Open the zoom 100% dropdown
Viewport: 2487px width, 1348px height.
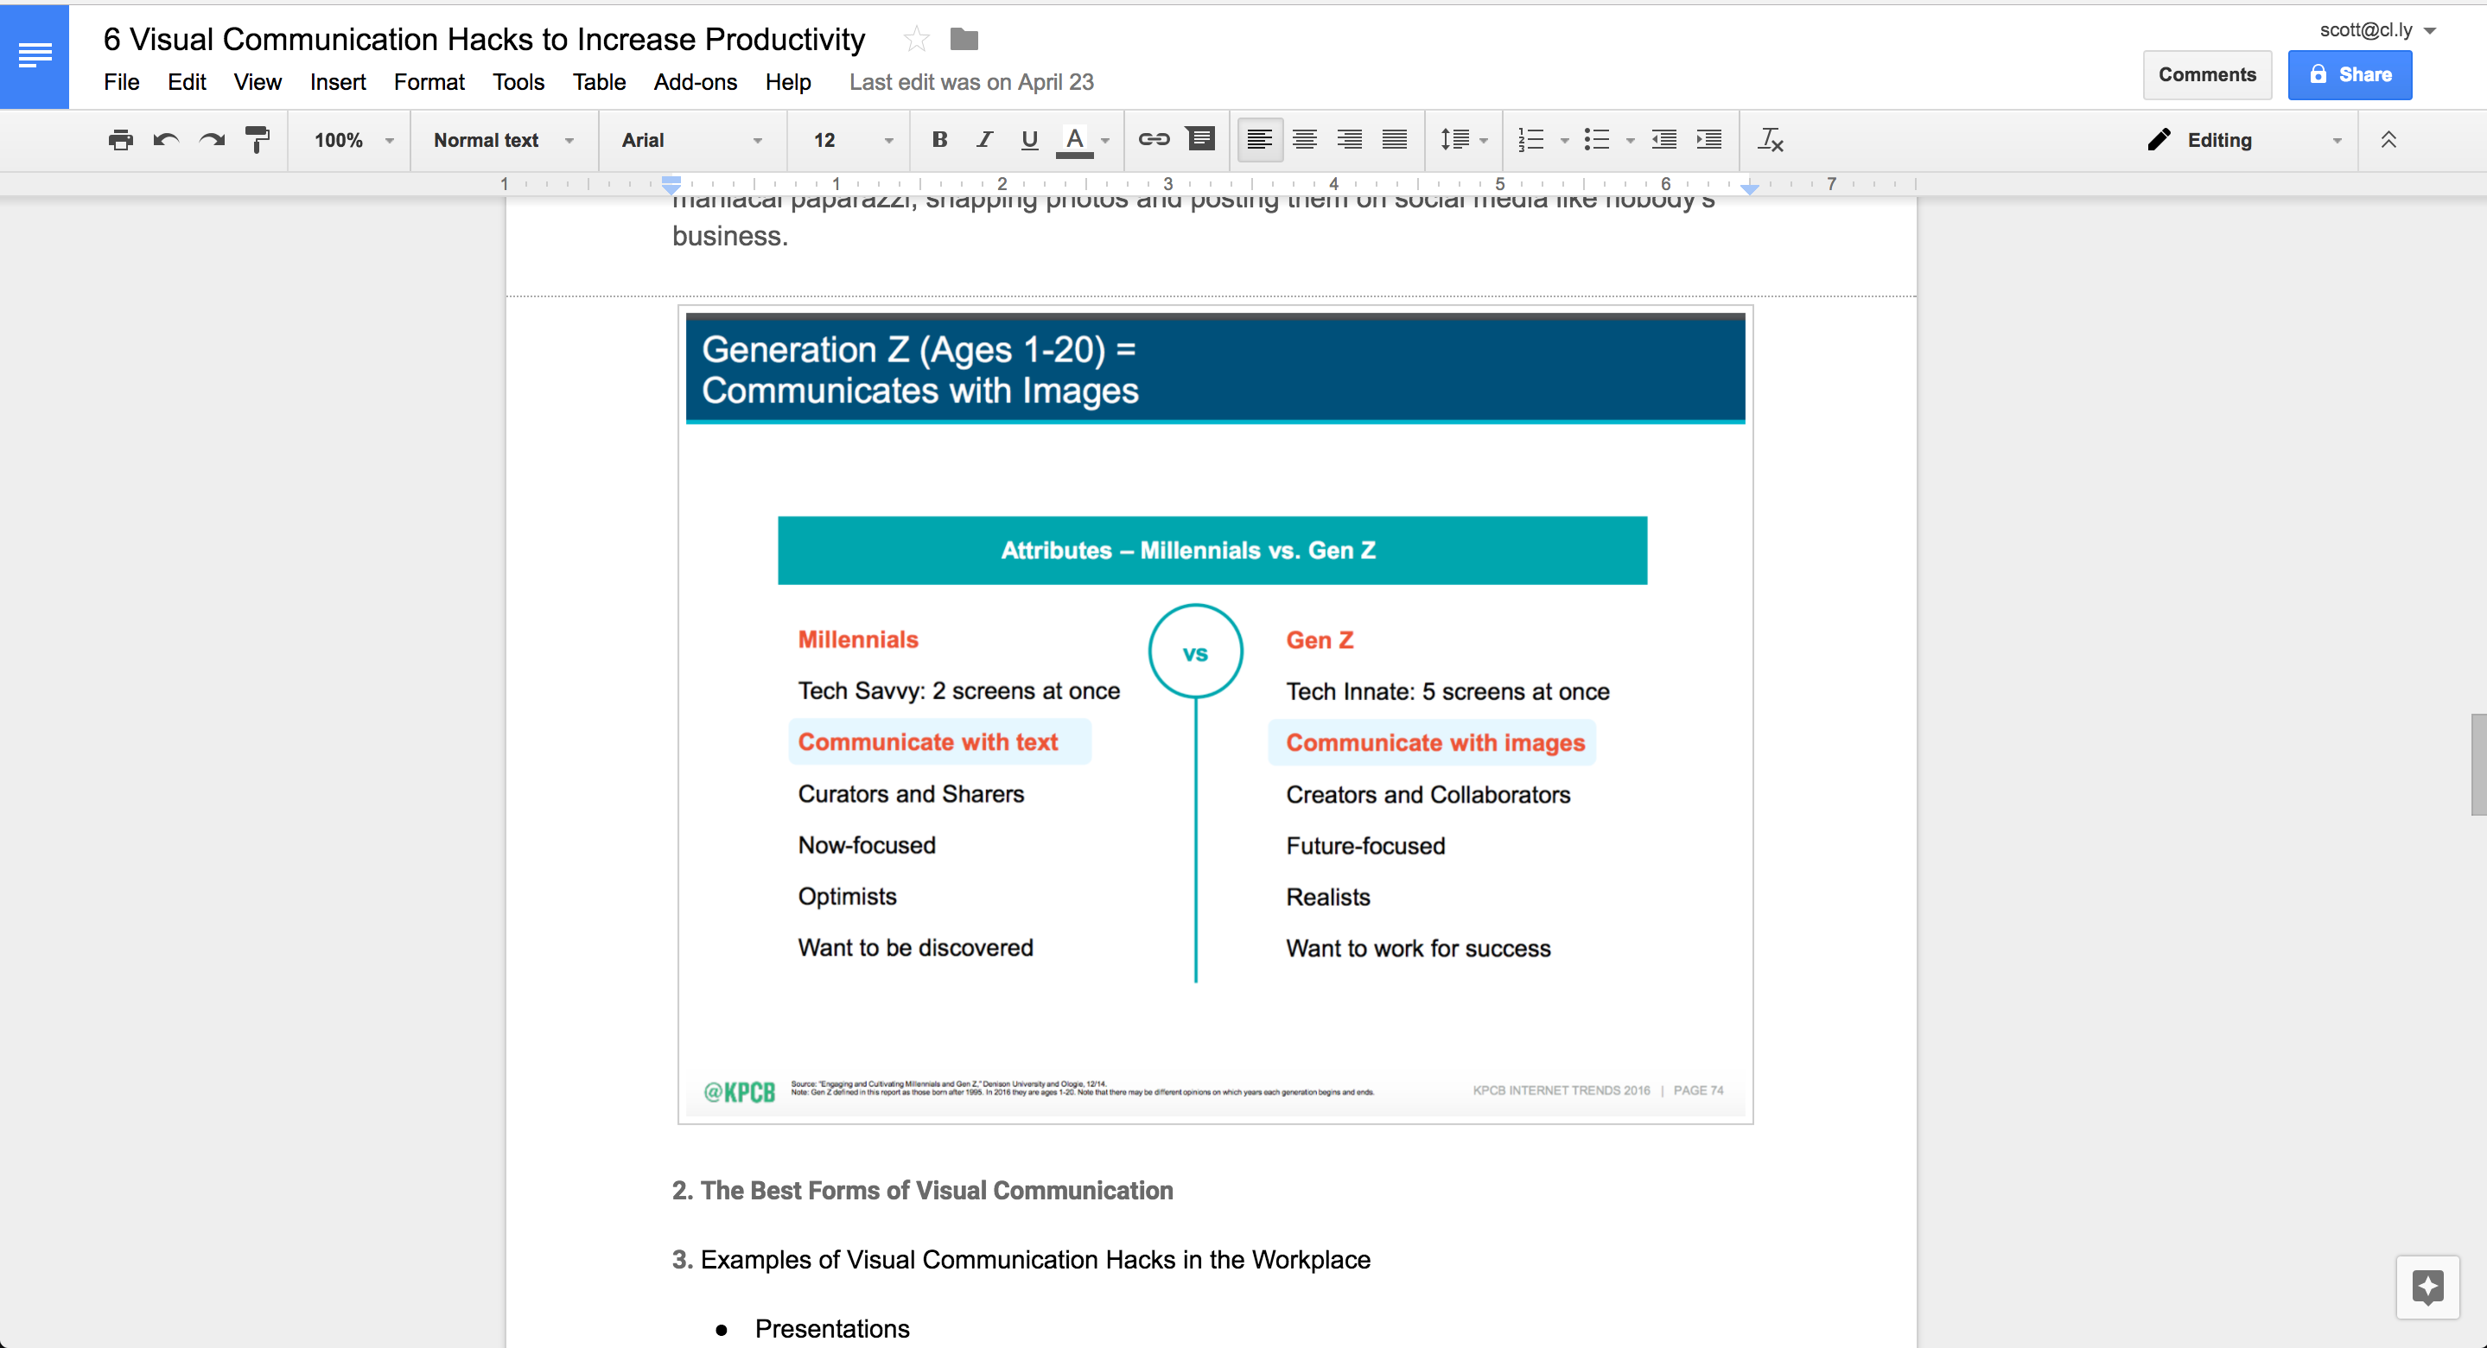point(353,140)
